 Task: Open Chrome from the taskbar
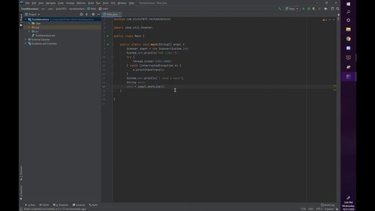(349, 39)
